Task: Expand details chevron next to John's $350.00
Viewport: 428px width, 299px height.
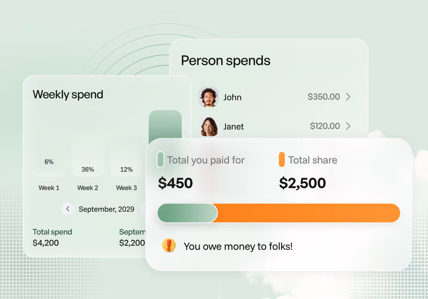Action: point(348,97)
